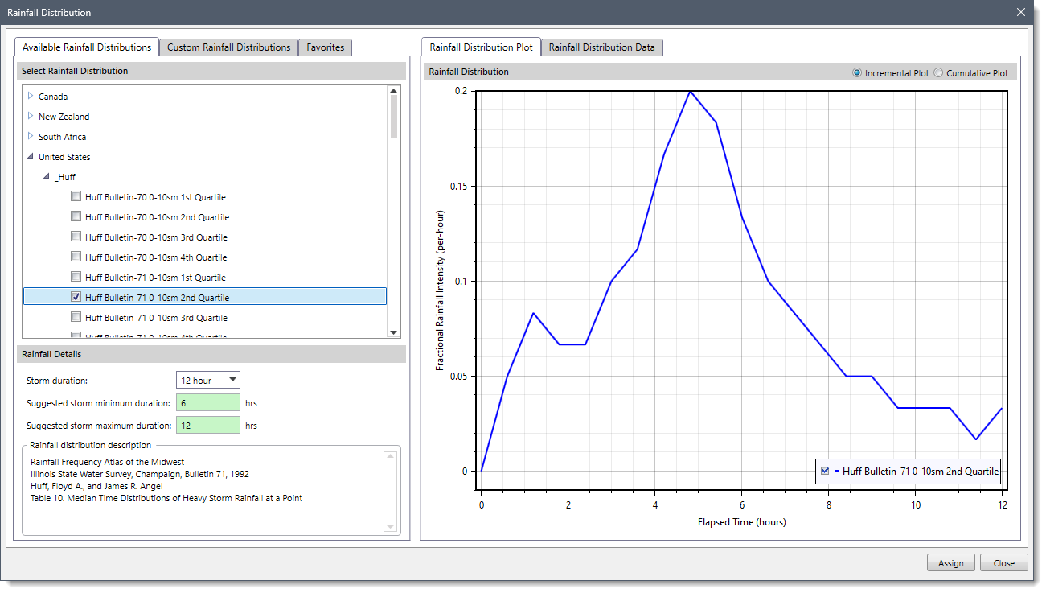Select the Cumulative Plot radio button
Image resolution: width=1046 pixels, height=593 pixels.
pyautogui.click(x=938, y=73)
